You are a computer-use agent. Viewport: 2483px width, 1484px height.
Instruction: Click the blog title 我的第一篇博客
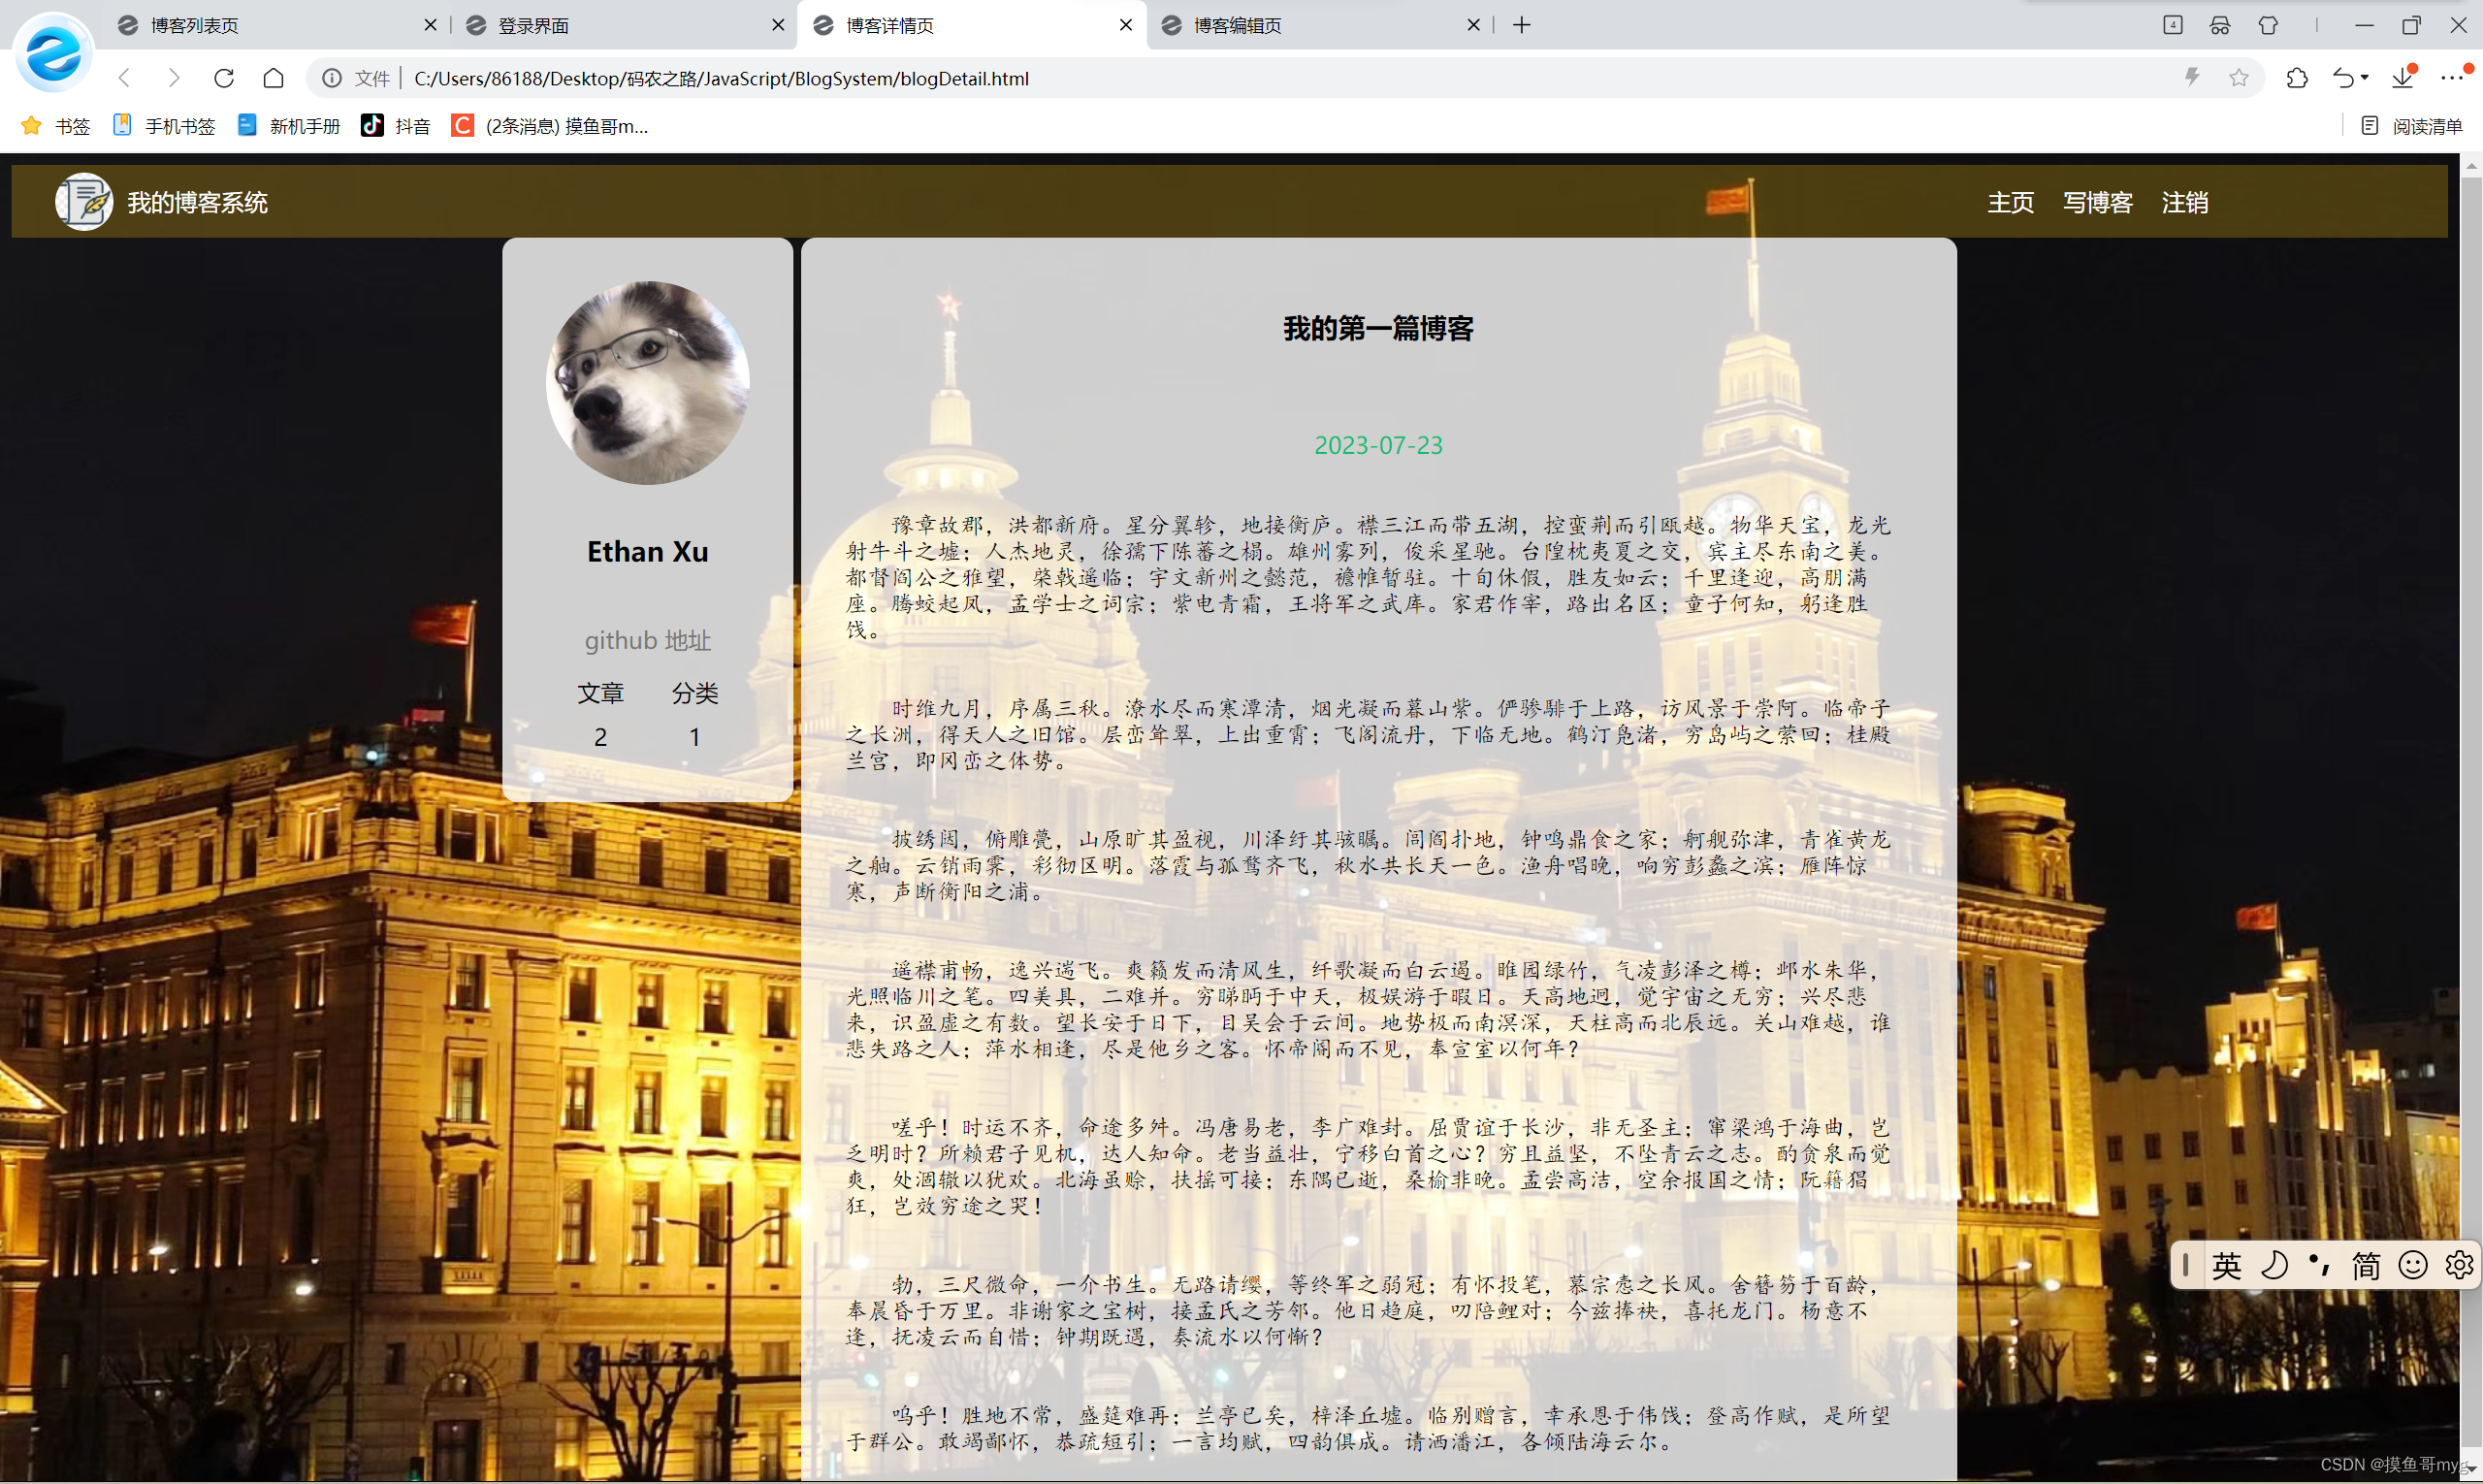pos(1378,329)
